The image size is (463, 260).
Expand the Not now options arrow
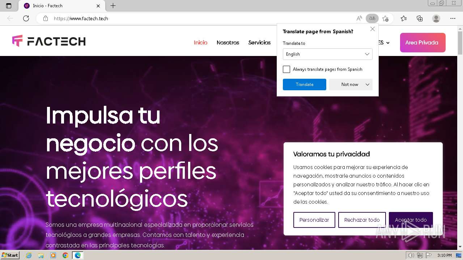[x=368, y=84]
